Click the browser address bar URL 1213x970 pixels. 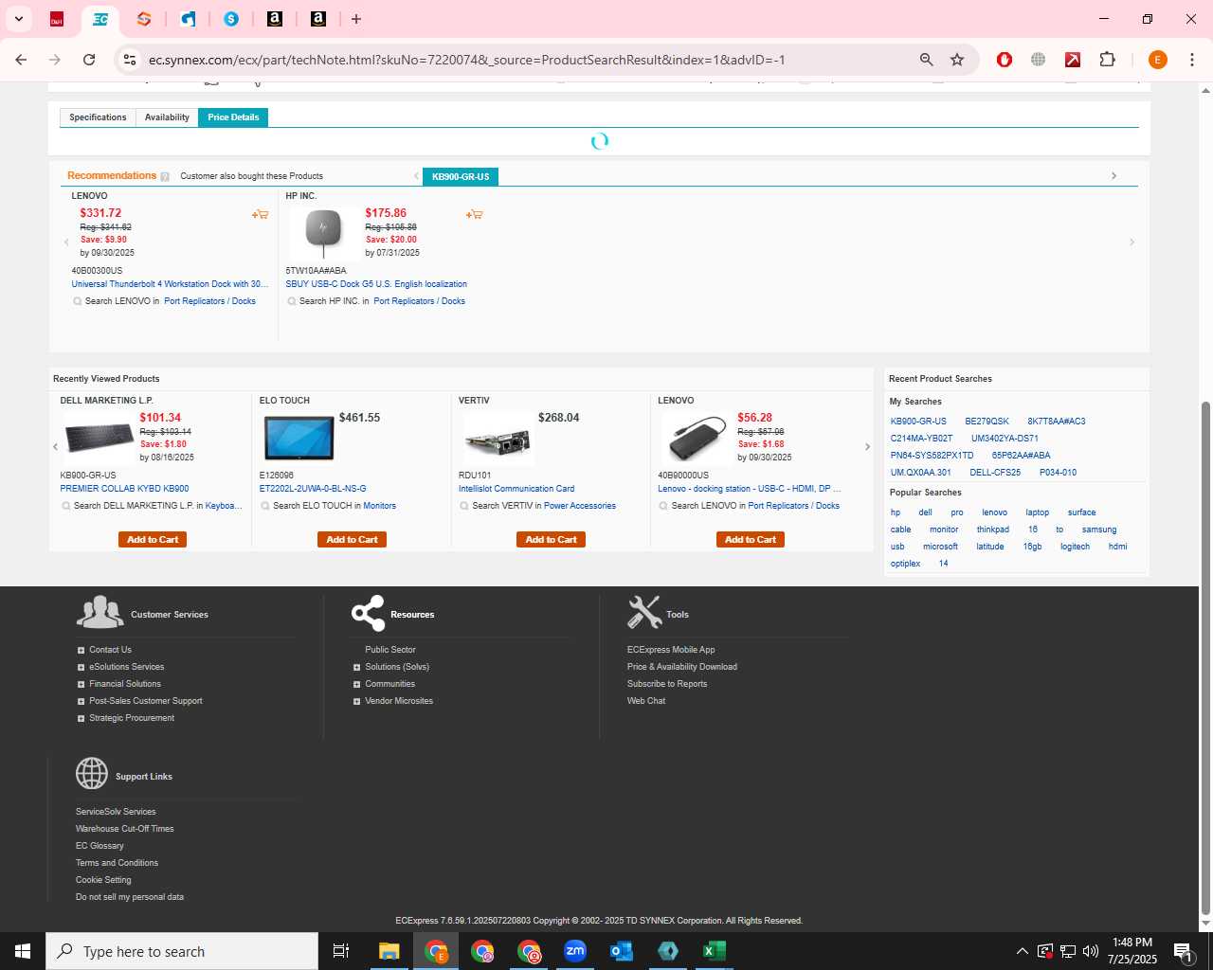click(x=467, y=60)
